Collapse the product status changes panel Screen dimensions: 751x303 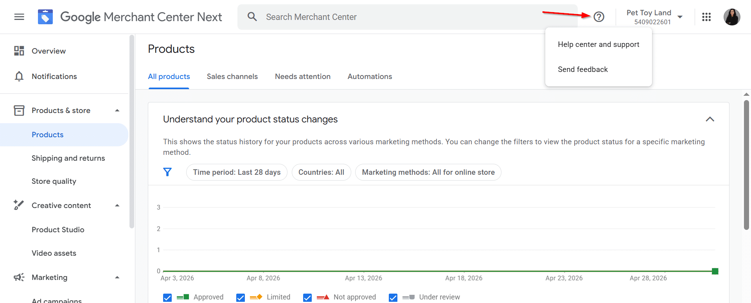tap(710, 119)
